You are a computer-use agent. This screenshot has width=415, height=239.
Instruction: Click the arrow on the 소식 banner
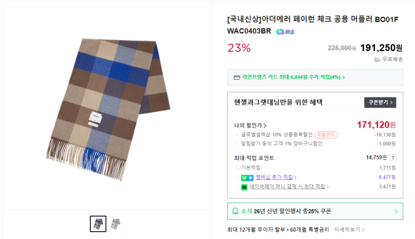(x=396, y=212)
